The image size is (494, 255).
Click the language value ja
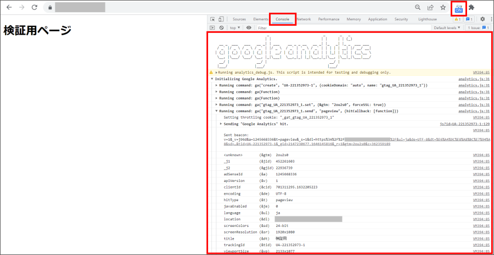click(278, 213)
